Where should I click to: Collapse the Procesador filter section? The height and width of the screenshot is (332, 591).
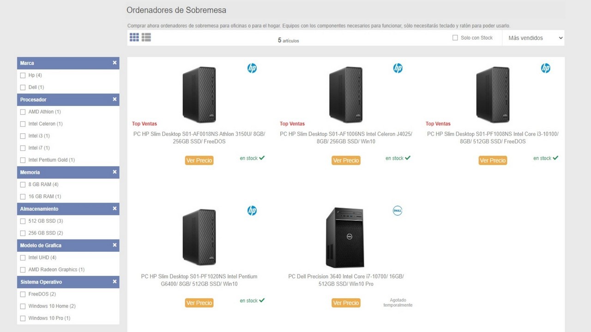click(115, 99)
